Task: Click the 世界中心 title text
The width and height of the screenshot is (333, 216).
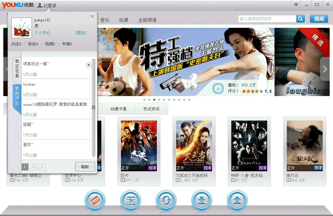Action: point(73,175)
